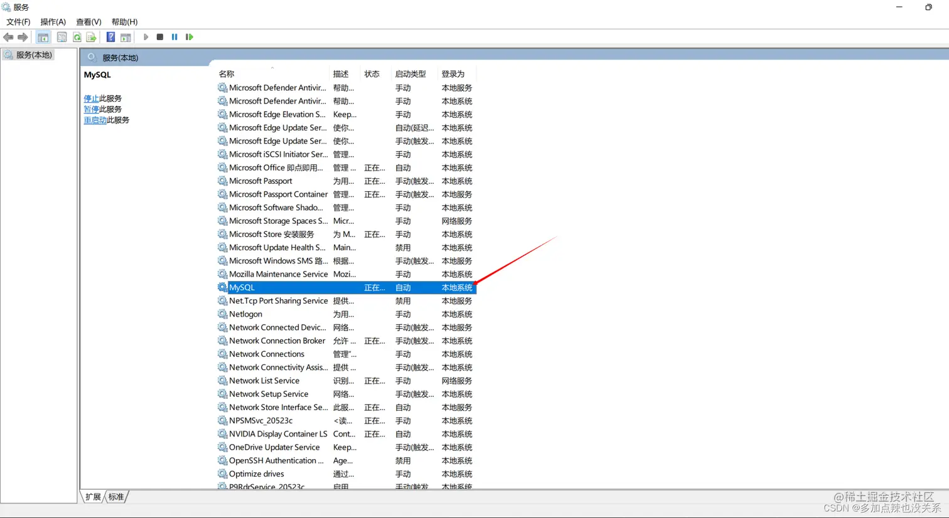
Task: Select the MySQL service row
Action: point(346,288)
